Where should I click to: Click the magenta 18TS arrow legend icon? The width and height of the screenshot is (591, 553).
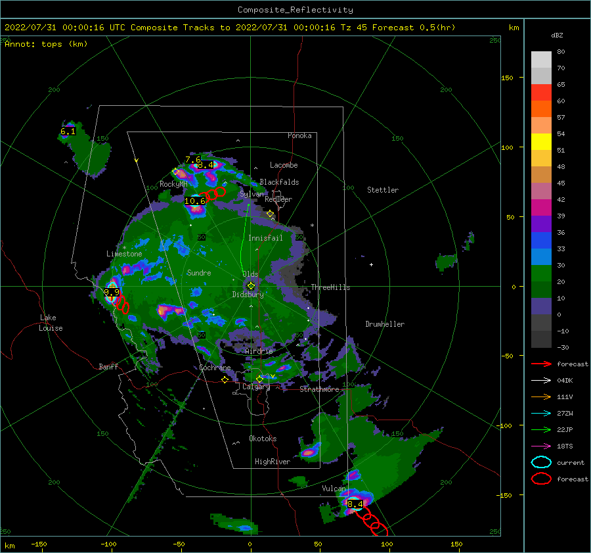[x=541, y=446]
